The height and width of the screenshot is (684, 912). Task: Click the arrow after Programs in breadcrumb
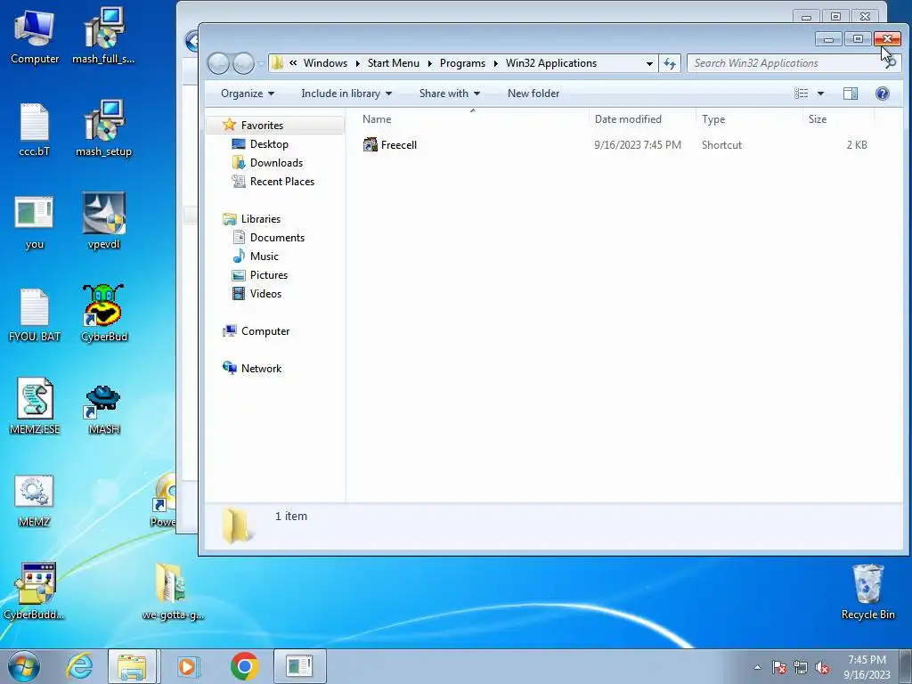[495, 63]
